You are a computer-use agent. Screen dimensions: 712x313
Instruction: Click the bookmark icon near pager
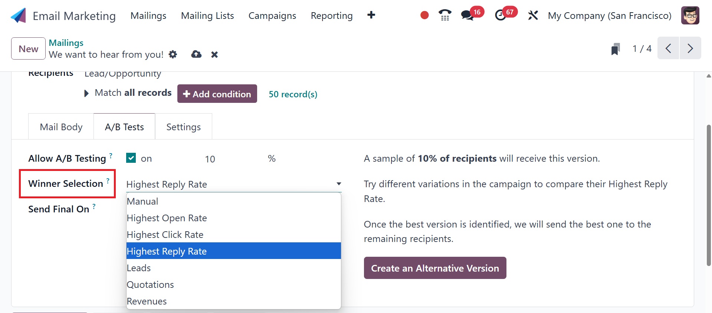pos(615,49)
